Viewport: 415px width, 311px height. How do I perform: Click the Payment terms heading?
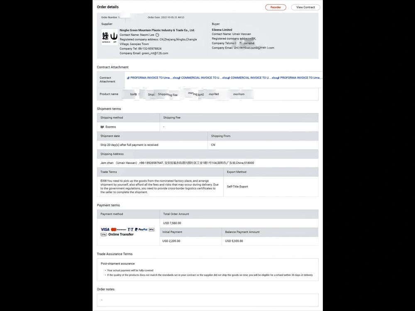pos(108,205)
